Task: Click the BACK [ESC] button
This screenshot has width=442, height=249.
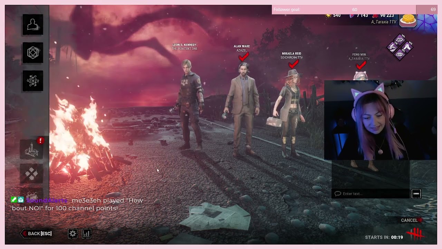Action: tap(37, 233)
